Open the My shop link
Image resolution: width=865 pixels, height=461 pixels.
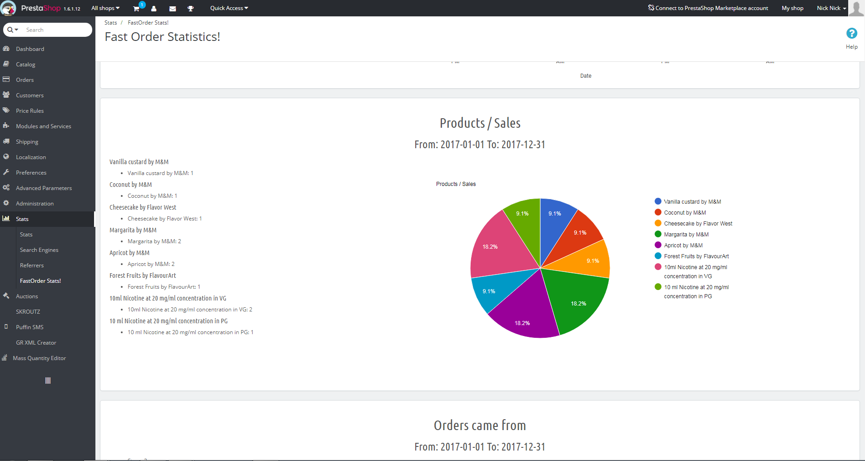(x=793, y=8)
